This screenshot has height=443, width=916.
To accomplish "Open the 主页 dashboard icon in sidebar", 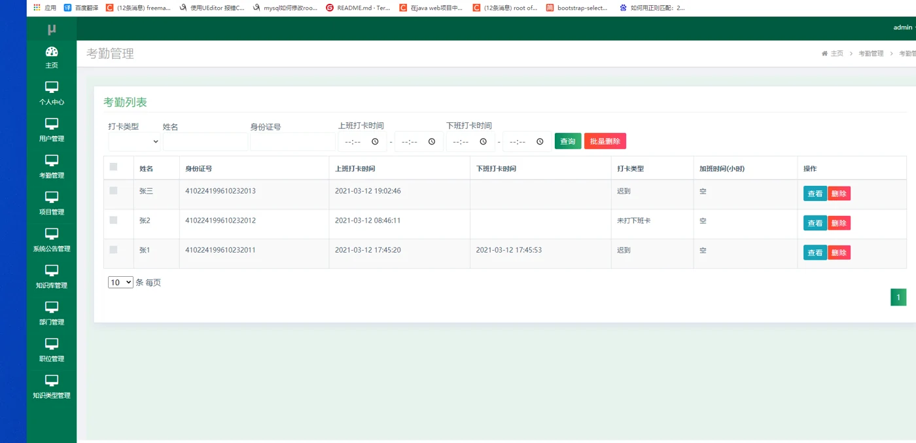I will point(52,52).
